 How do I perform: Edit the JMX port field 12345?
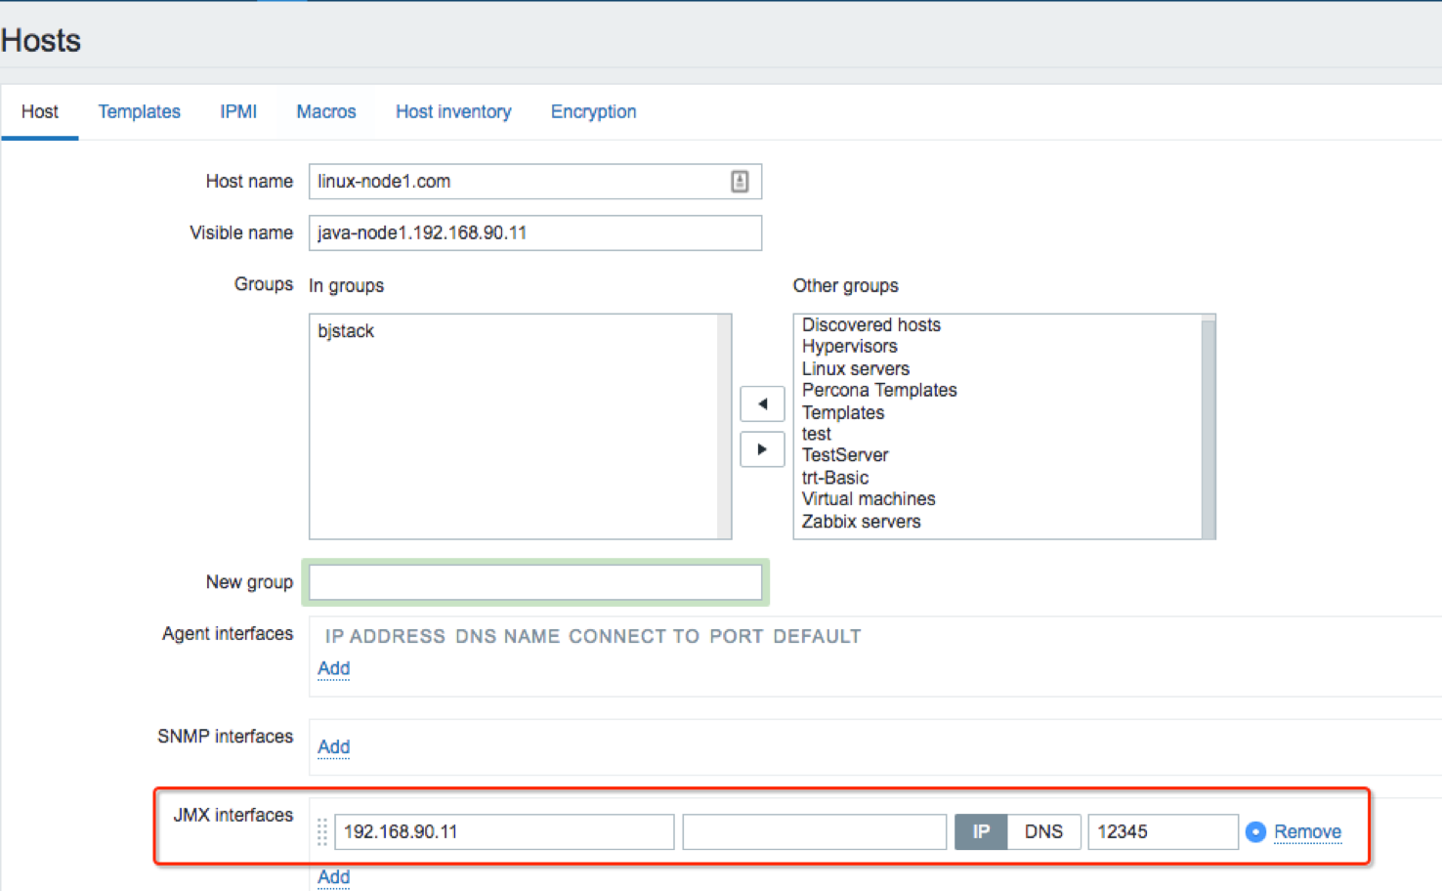coord(1163,831)
